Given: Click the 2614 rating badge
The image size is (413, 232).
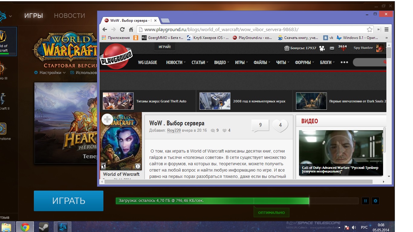Looking at the screenshot, I should pyautogui.click(x=343, y=47).
